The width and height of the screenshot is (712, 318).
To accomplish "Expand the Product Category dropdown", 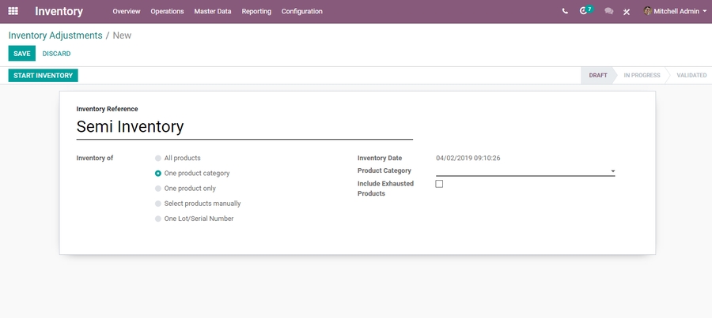I will [612, 171].
